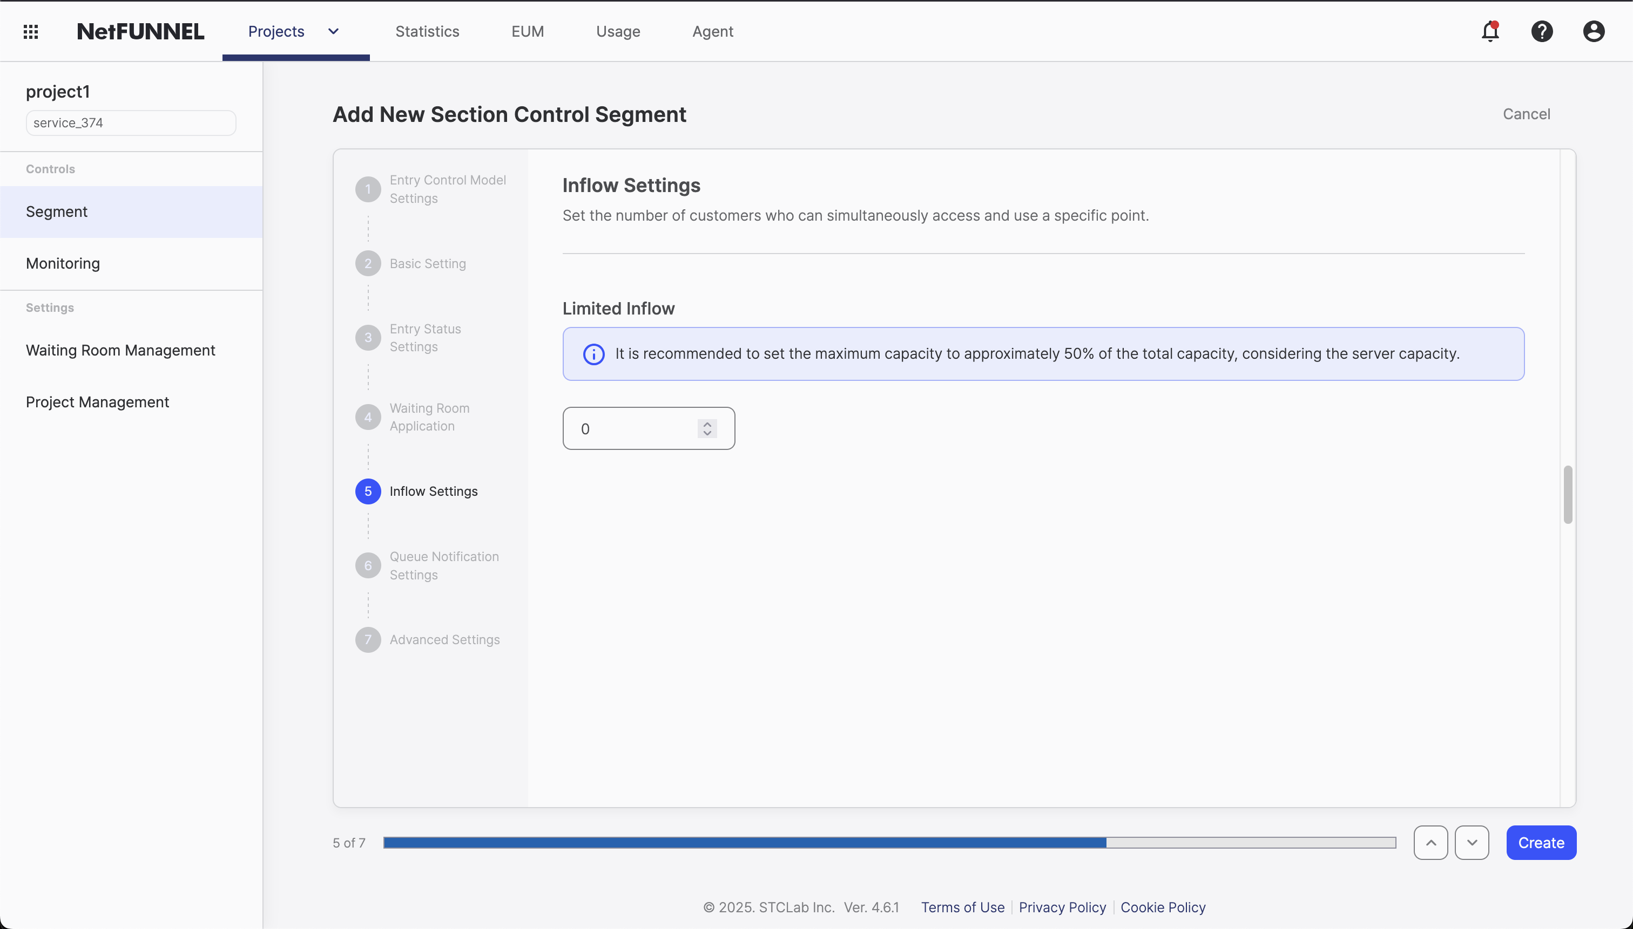
Task: Open the apps grid menu
Action: (30, 31)
